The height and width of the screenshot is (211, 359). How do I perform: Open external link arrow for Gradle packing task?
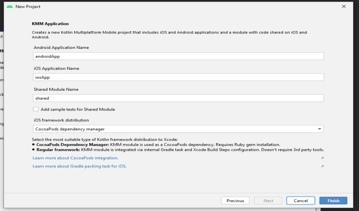pos(322,166)
